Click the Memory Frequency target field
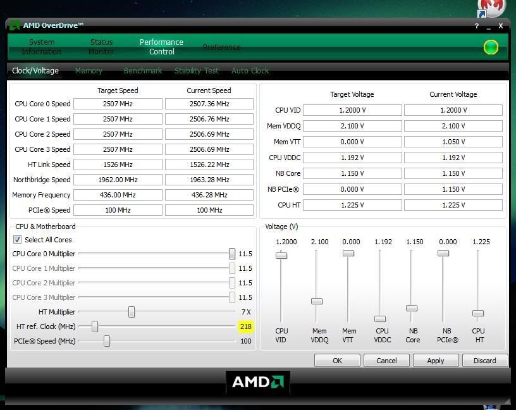 coord(118,195)
